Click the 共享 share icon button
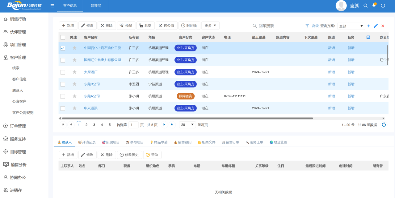 (x=145, y=26)
